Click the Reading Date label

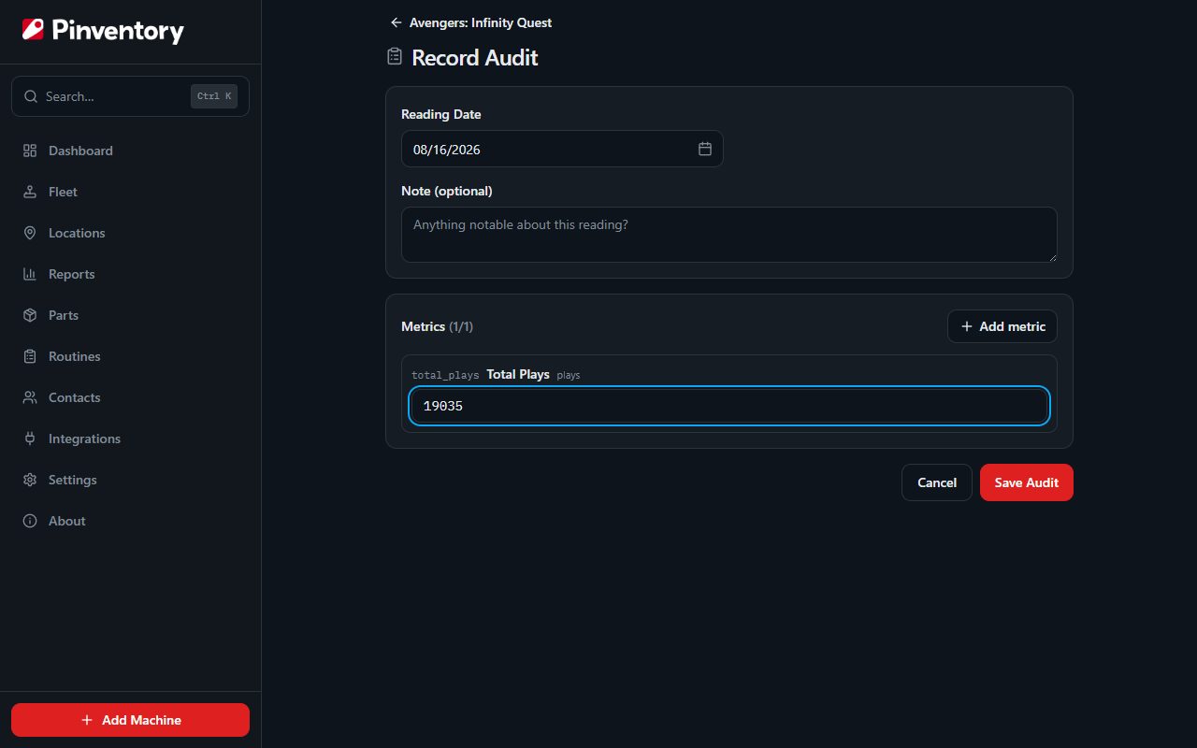click(441, 114)
